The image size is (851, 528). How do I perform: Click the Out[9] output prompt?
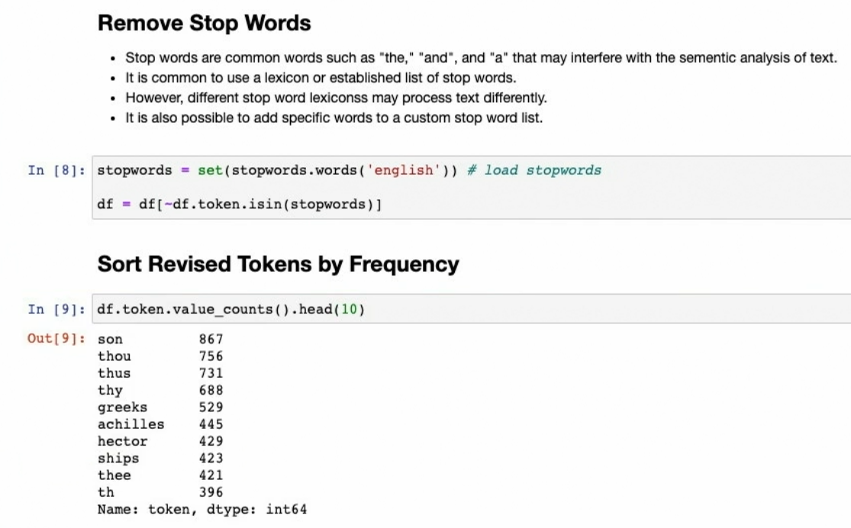[57, 340]
